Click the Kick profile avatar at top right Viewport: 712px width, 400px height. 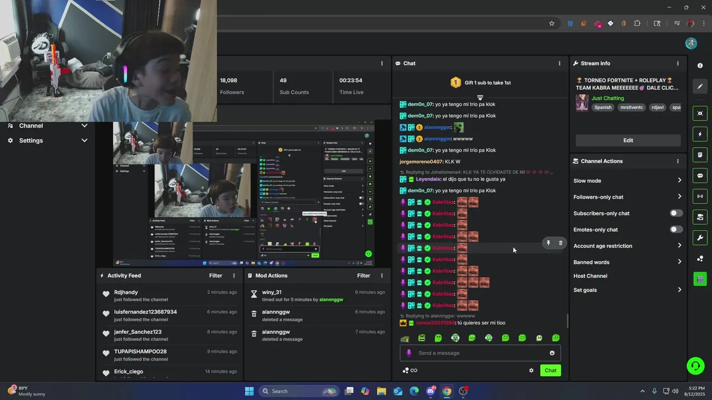click(x=691, y=43)
